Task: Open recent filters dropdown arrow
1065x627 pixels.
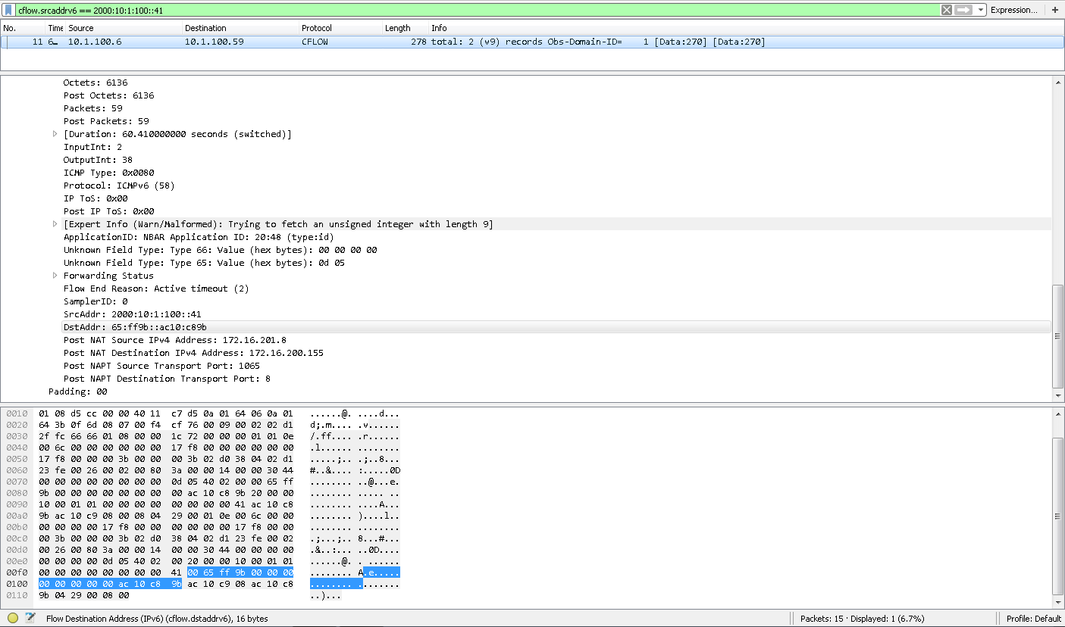Action: (x=981, y=11)
